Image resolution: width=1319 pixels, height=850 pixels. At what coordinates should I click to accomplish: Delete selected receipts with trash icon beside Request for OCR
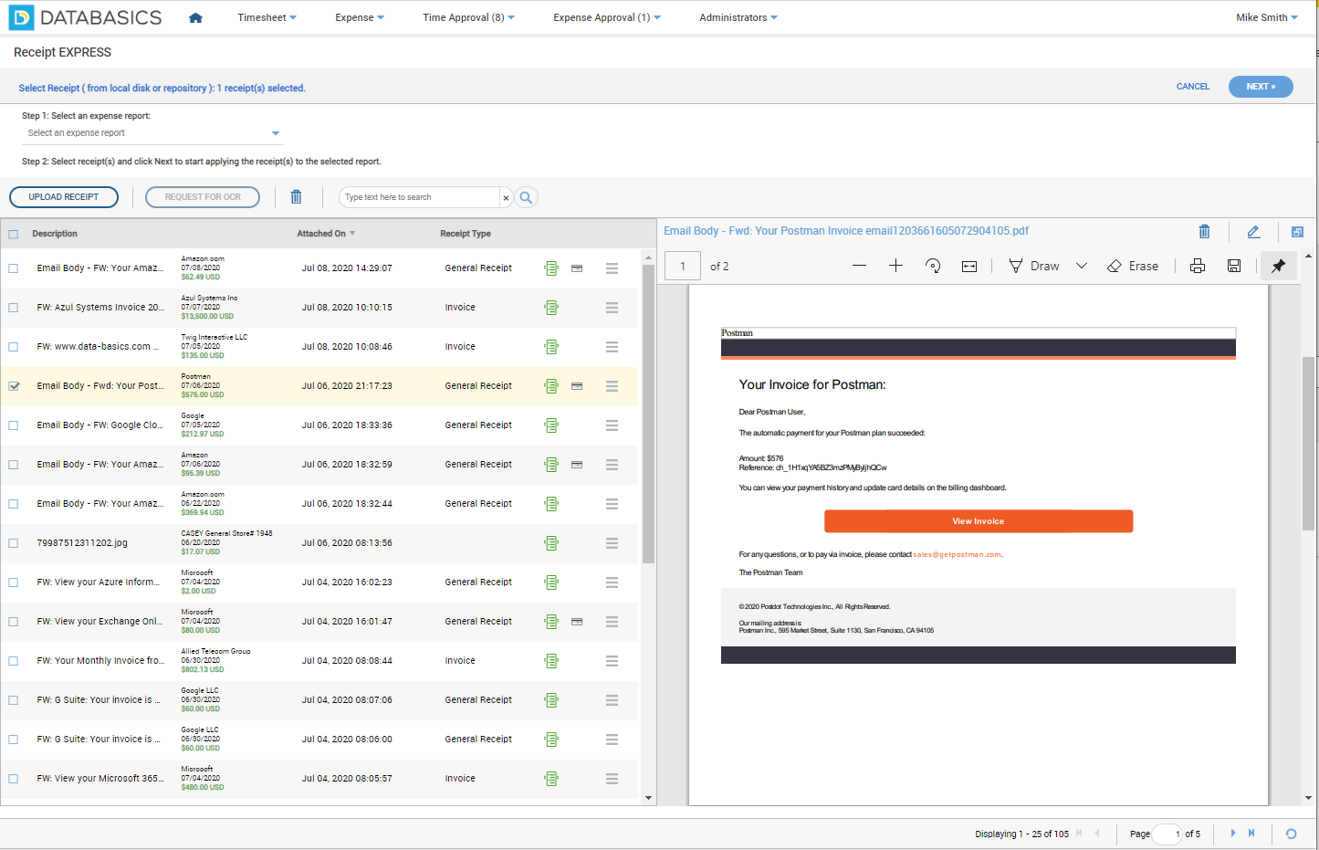[x=296, y=197]
